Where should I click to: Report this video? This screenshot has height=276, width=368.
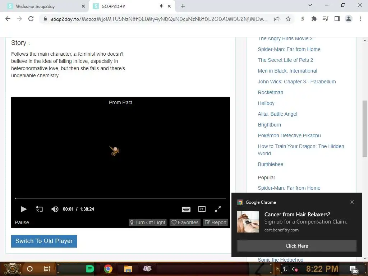click(x=216, y=222)
